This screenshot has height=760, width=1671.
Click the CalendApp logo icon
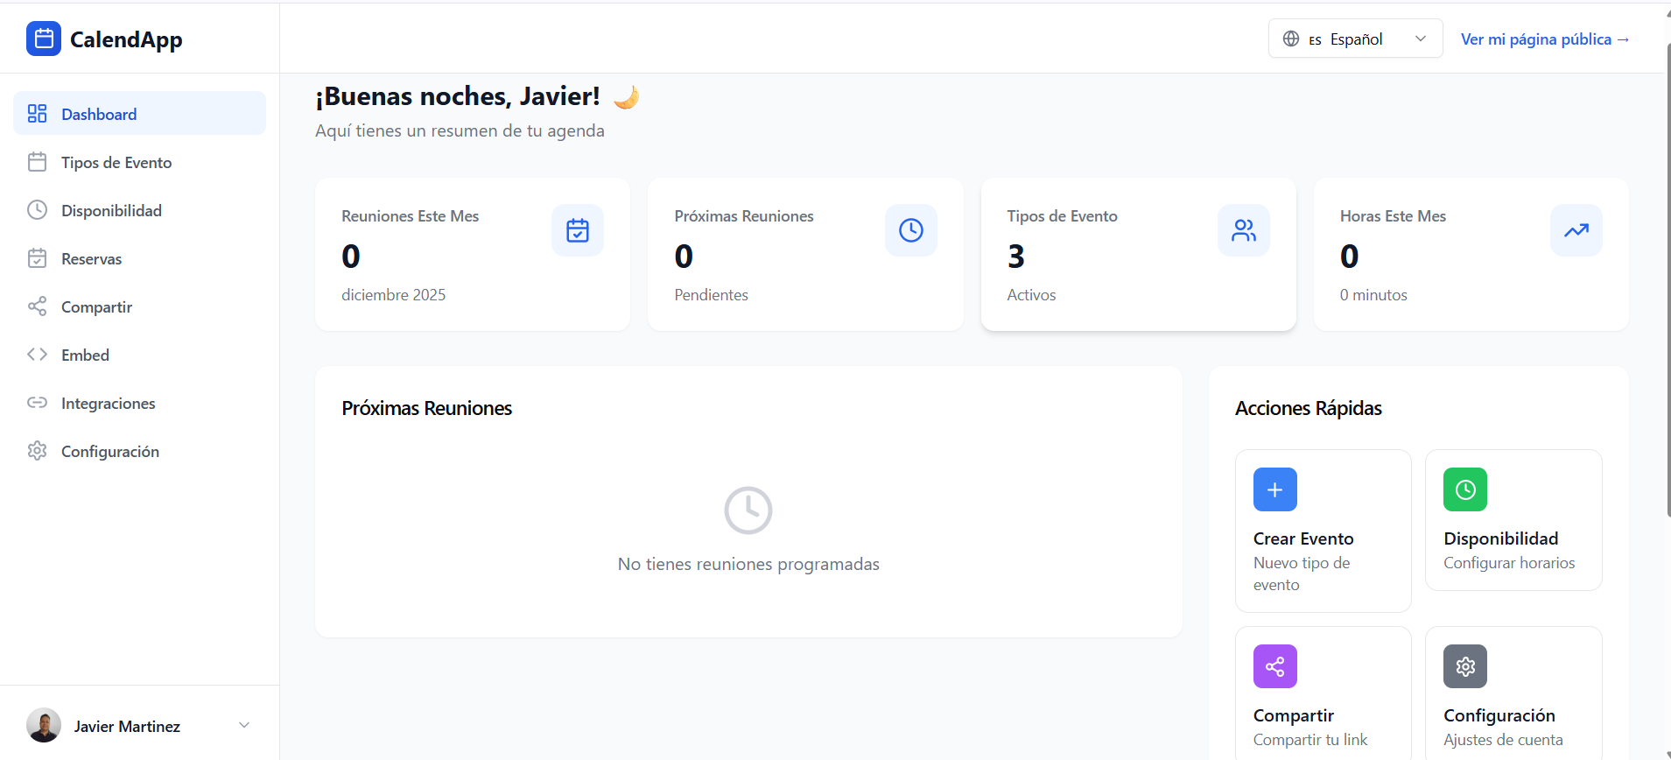click(44, 39)
